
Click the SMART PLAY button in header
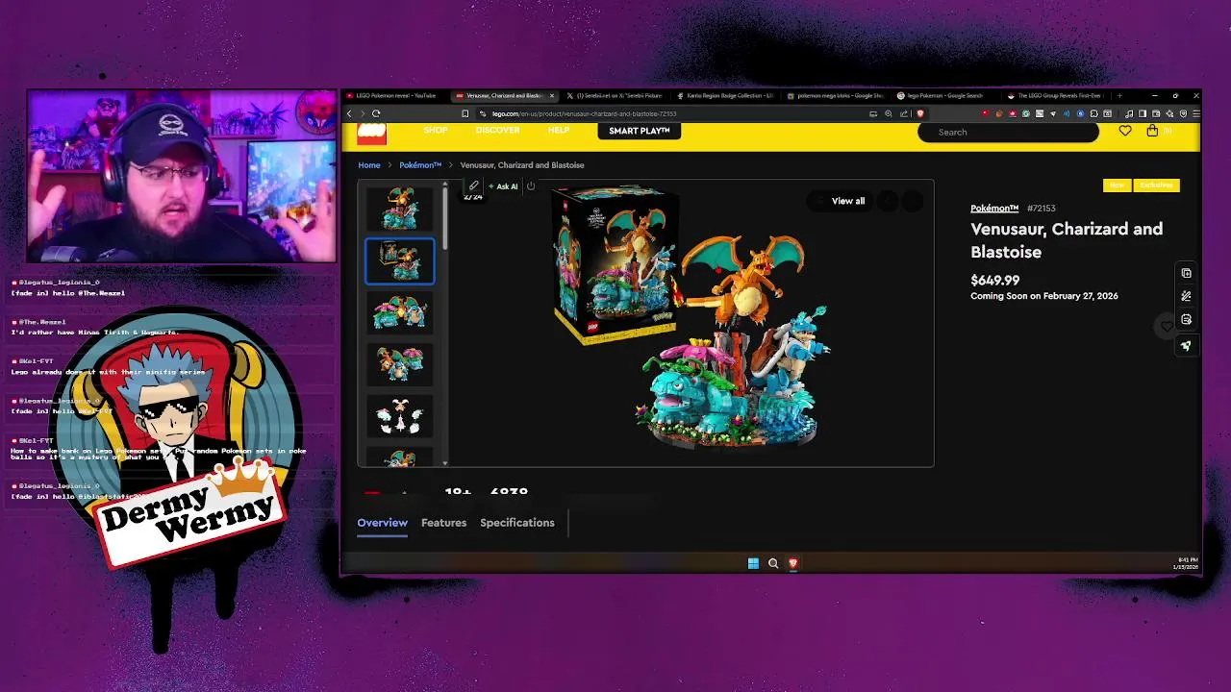coord(640,131)
